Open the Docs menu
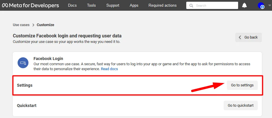This screenshot has width=272, height=118. click(x=72, y=6)
